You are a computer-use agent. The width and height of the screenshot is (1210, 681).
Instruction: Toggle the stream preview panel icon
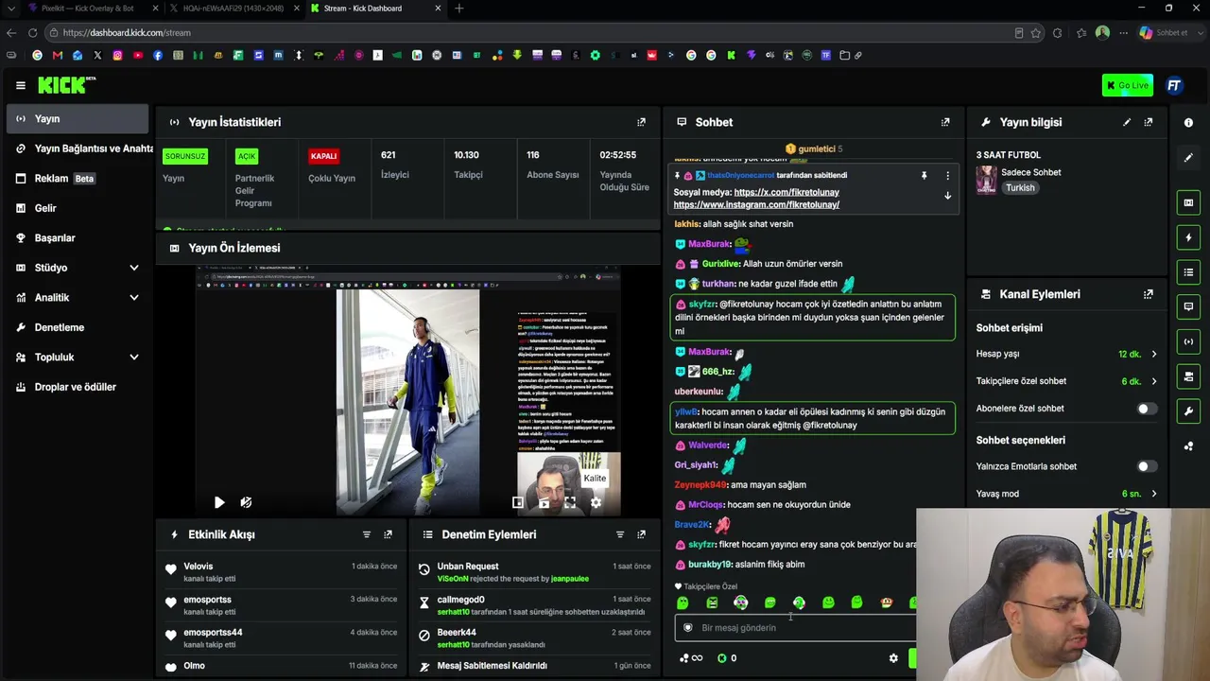[x=1188, y=202]
